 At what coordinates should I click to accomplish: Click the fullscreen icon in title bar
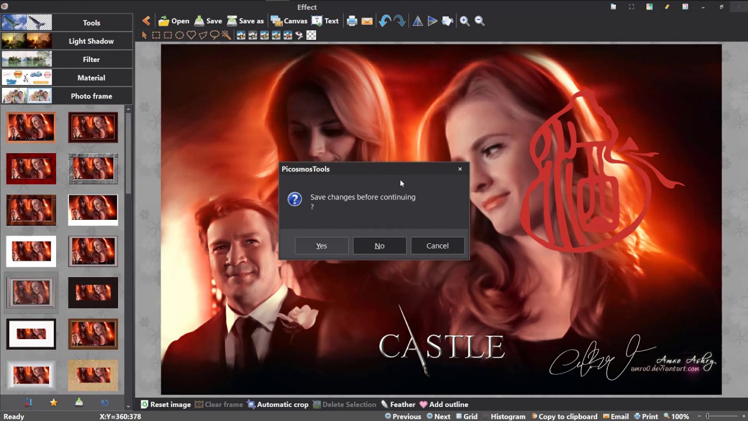click(x=631, y=7)
